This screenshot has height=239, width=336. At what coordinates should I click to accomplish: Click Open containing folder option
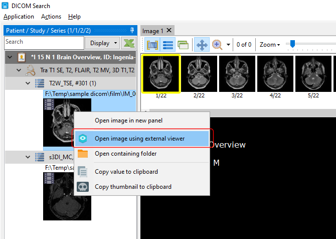pos(125,154)
